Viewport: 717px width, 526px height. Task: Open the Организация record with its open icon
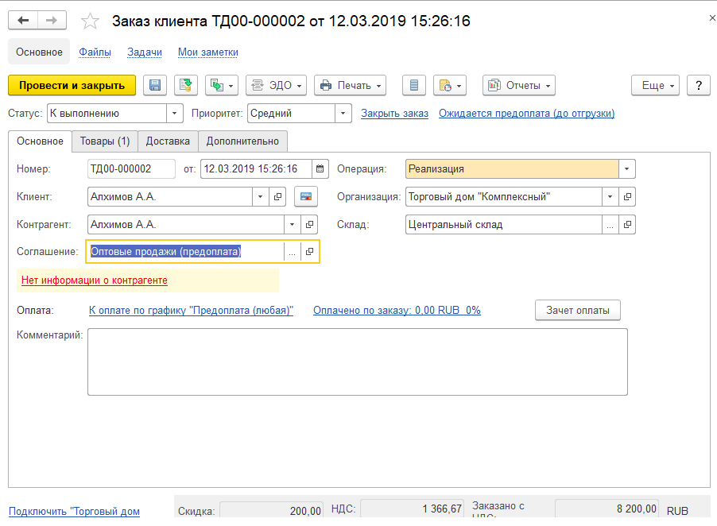point(627,196)
